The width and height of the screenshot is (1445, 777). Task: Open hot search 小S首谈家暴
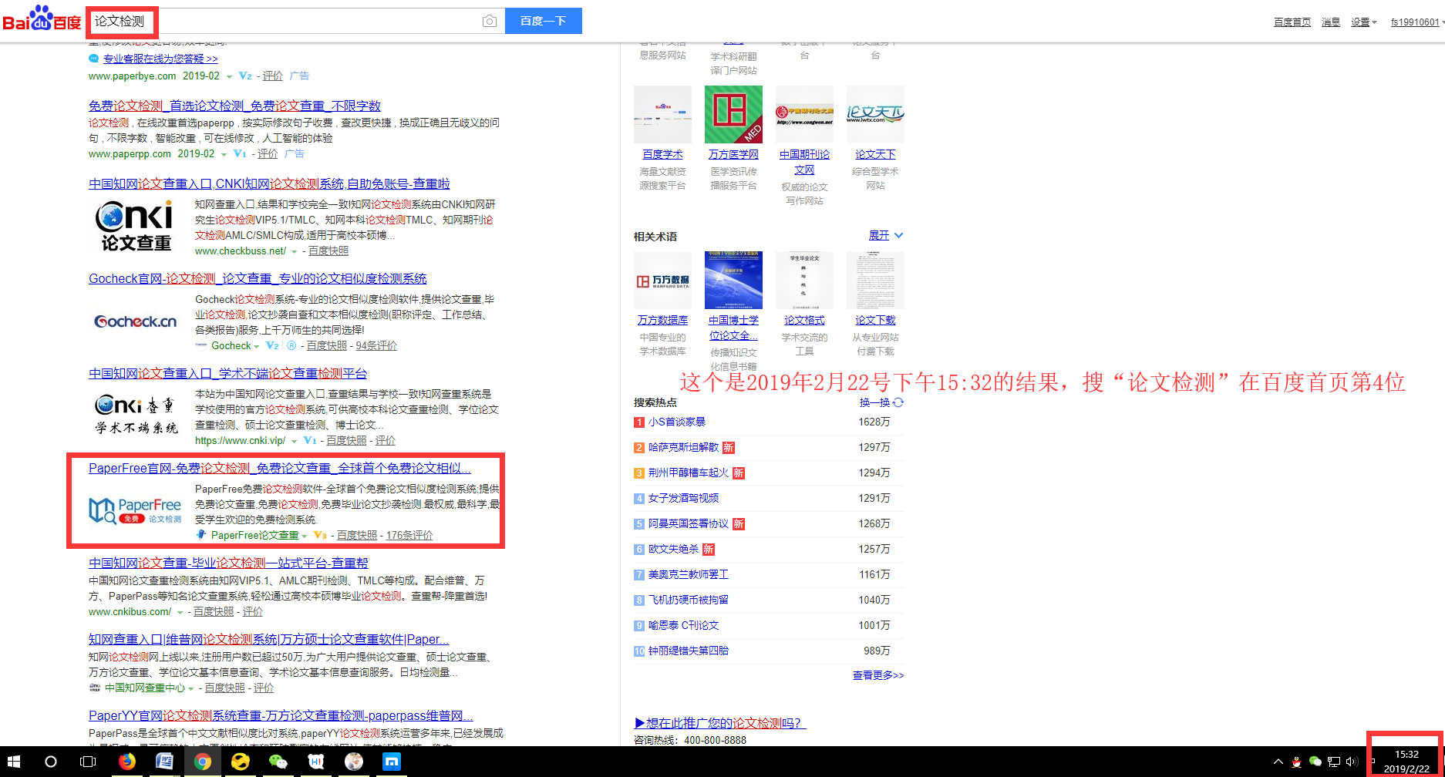pos(677,422)
